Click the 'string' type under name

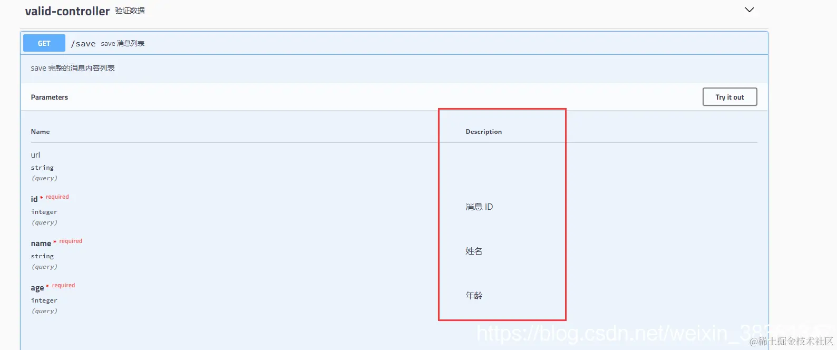pyautogui.click(x=42, y=256)
